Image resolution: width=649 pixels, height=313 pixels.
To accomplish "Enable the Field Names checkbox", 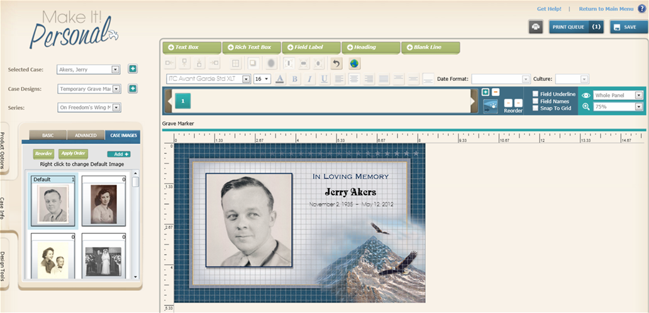I will (535, 101).
